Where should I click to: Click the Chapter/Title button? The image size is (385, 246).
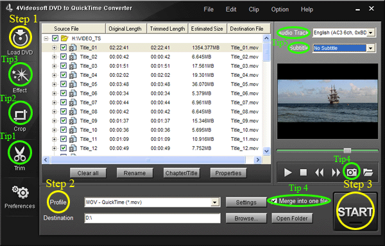[x=182, y=173]
